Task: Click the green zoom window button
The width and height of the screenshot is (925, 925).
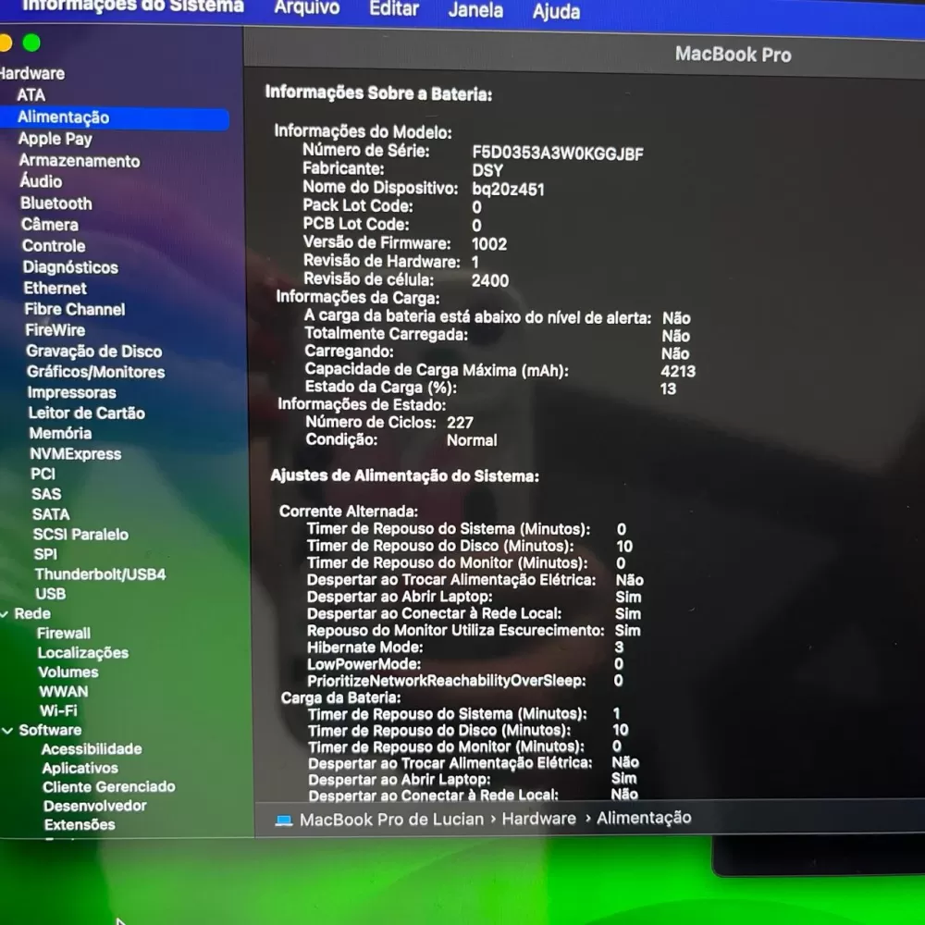Action: [31, 43]
